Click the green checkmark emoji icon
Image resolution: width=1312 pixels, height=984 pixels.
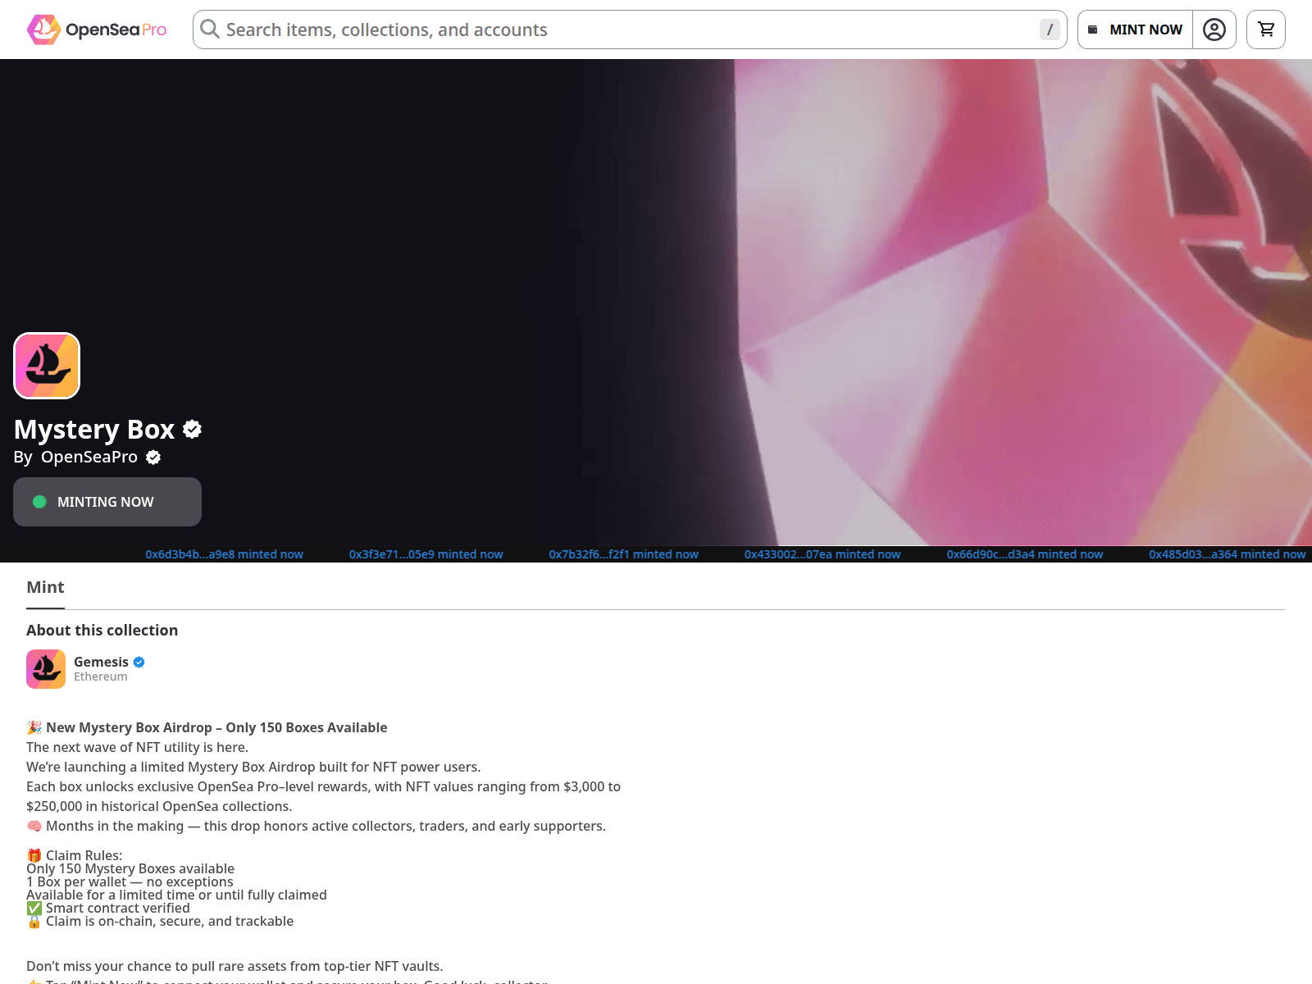pyautogui.click(x=34, y=908)
